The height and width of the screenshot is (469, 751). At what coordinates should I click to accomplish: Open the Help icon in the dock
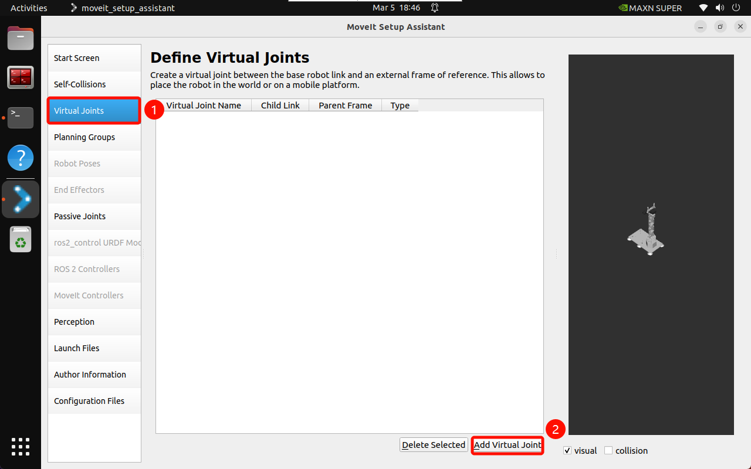(21, 158)
